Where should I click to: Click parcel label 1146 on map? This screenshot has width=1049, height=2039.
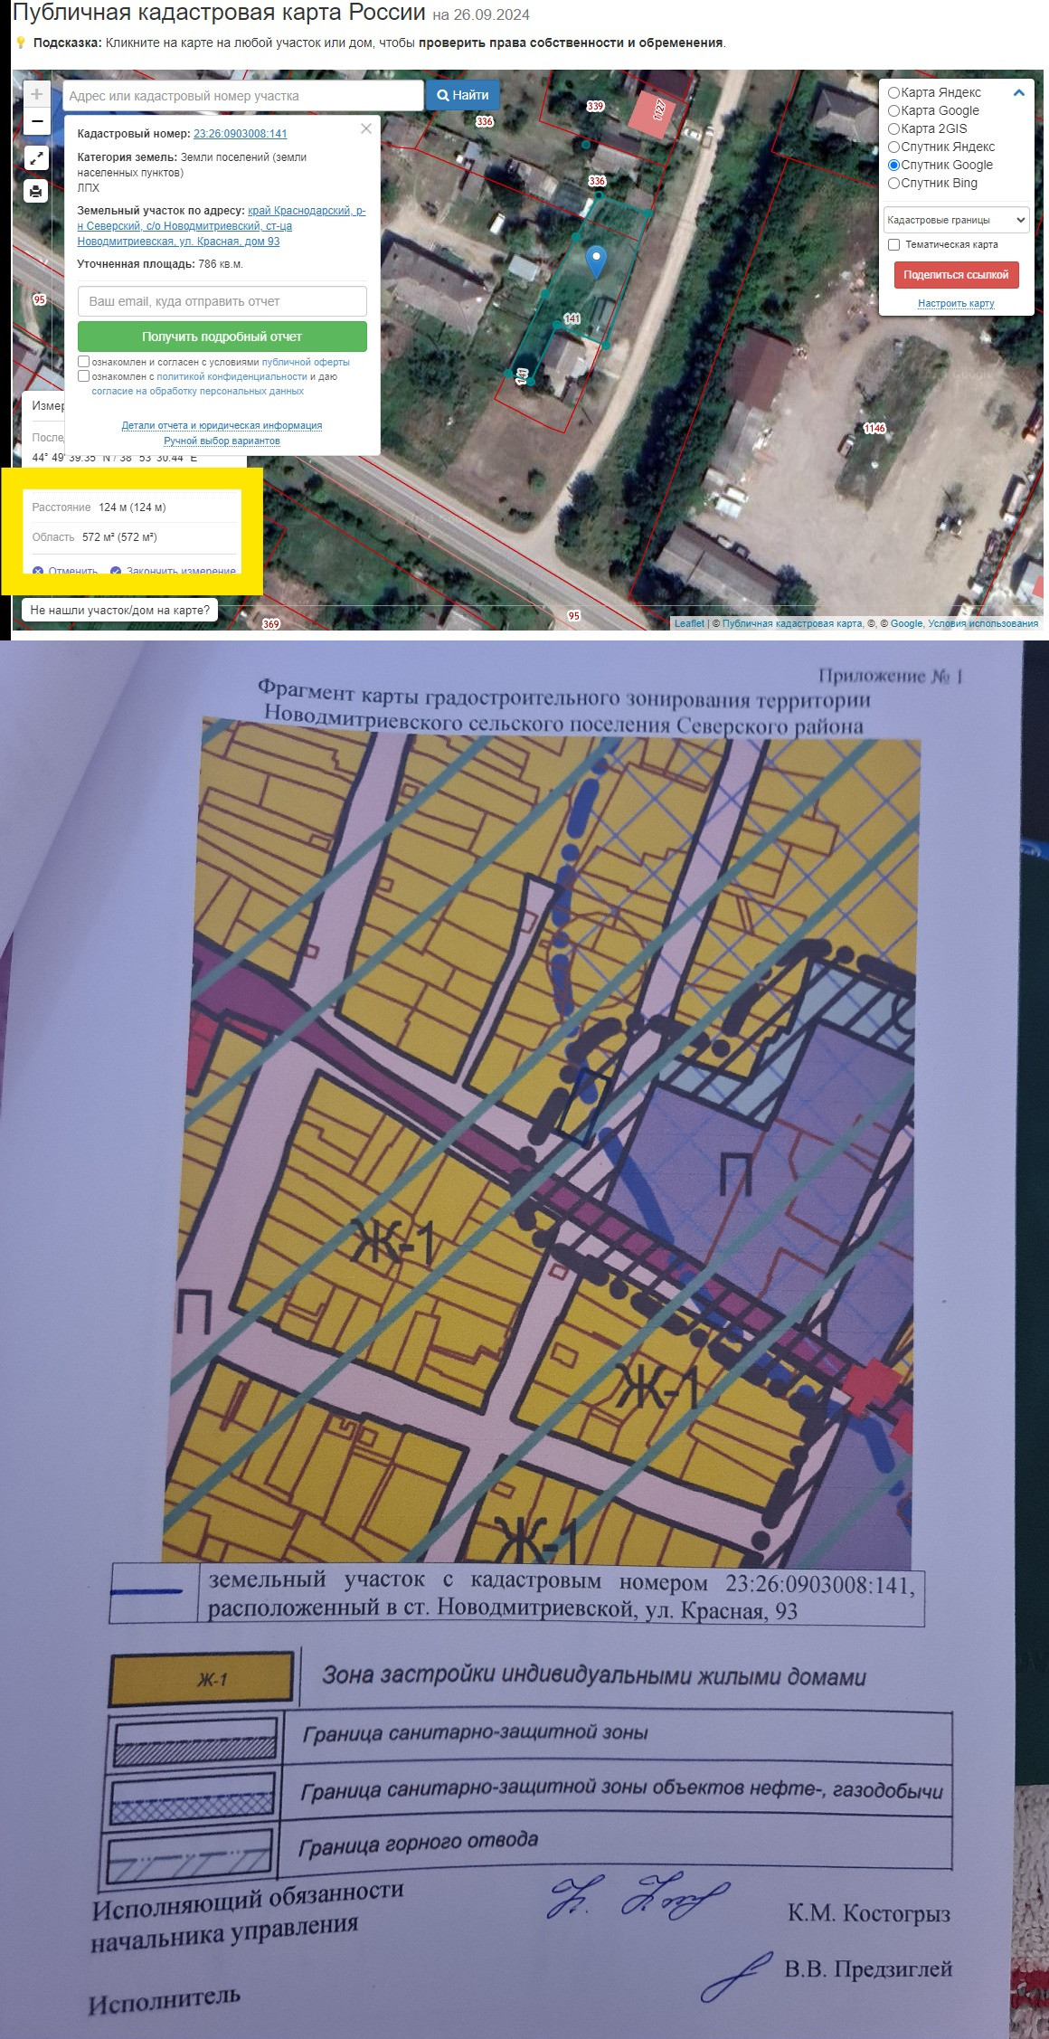[x=874, y=428]
